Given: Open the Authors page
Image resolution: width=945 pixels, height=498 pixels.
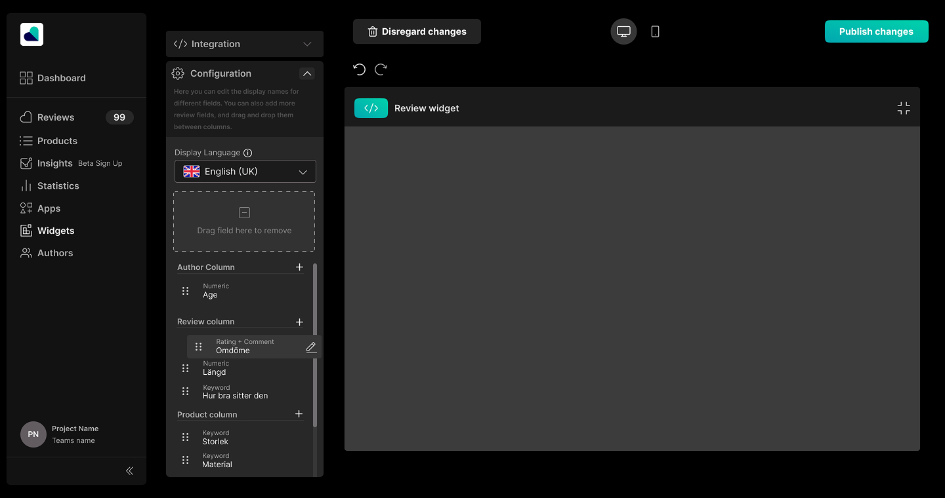Looking at the screenshot, I should click(47, 253).
